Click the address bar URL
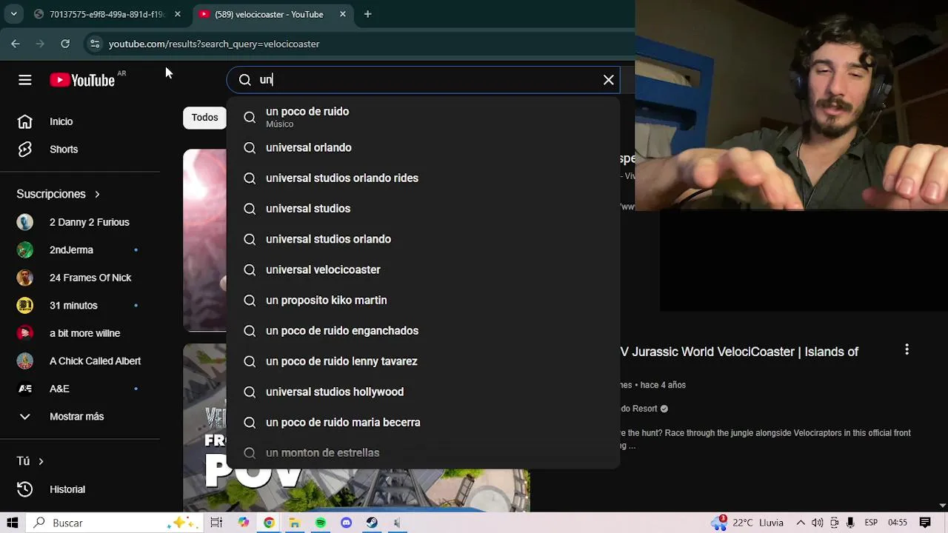This screenshot has width=948, height=533. click(214, 44)
